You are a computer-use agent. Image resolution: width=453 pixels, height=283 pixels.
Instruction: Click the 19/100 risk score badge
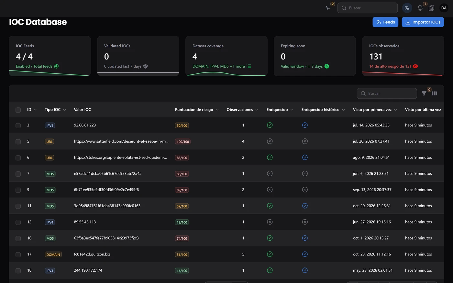click(182, 223)
